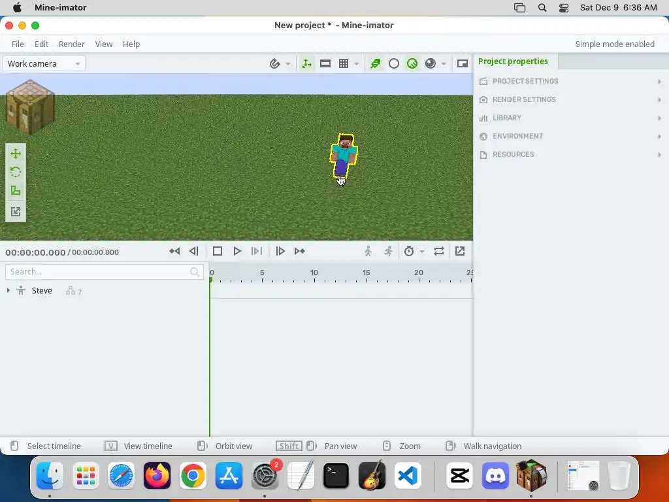Play the animation
The image size is (669, 502).
pyautogui.click(x=237, y=252)
